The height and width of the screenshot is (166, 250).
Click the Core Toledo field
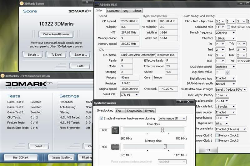pyautogui.click(x=165, y=78)
